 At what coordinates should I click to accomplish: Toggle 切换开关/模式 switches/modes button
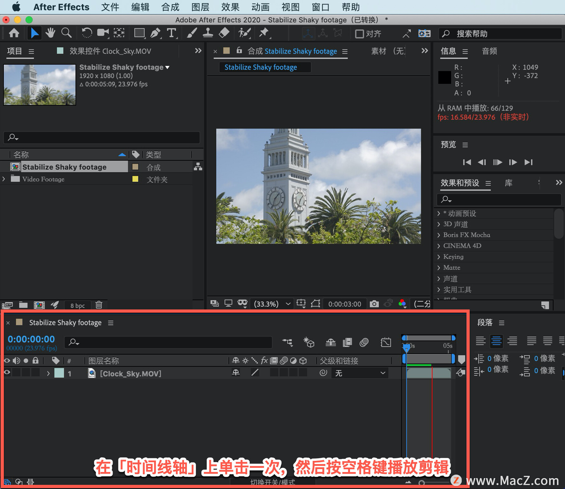point(273,482)
